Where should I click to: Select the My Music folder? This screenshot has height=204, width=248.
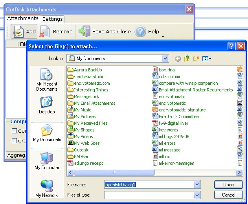(79, 110)
